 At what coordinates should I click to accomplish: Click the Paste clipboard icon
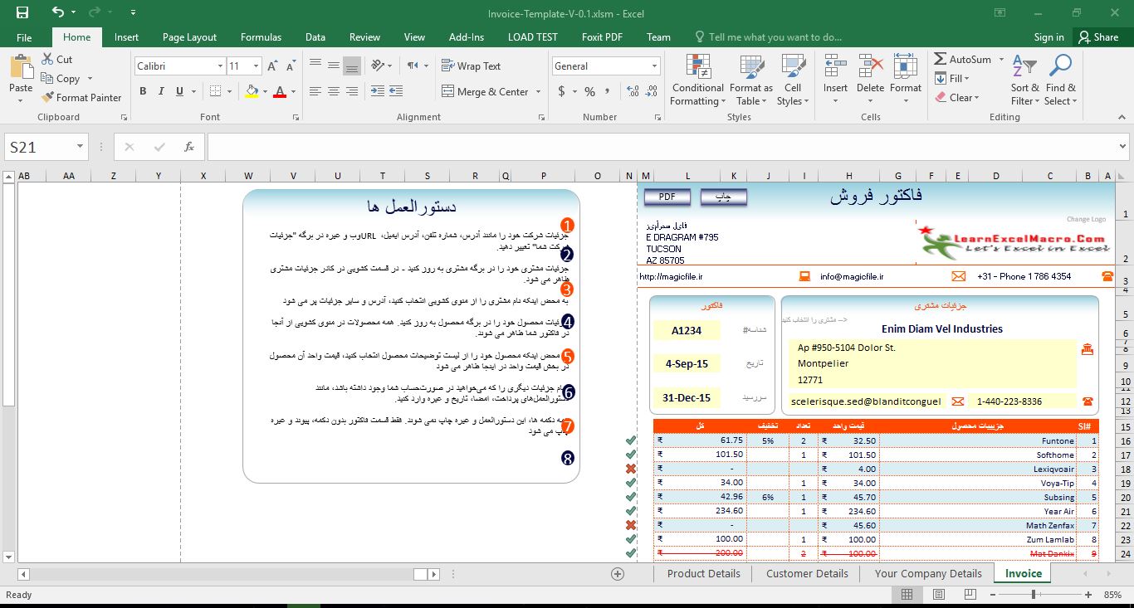[21, 66]
